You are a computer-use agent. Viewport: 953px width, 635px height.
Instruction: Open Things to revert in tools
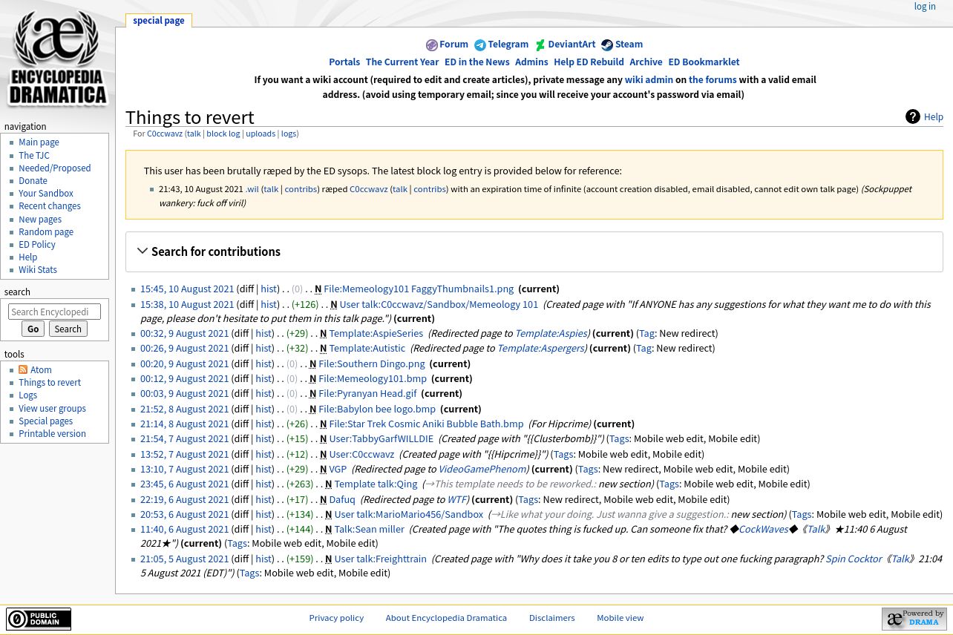pos(50,383)
